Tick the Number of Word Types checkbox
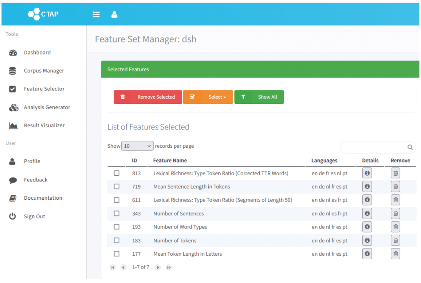This screenshot has height=283, width=421. pyautogui.click(x=116, y=227)
